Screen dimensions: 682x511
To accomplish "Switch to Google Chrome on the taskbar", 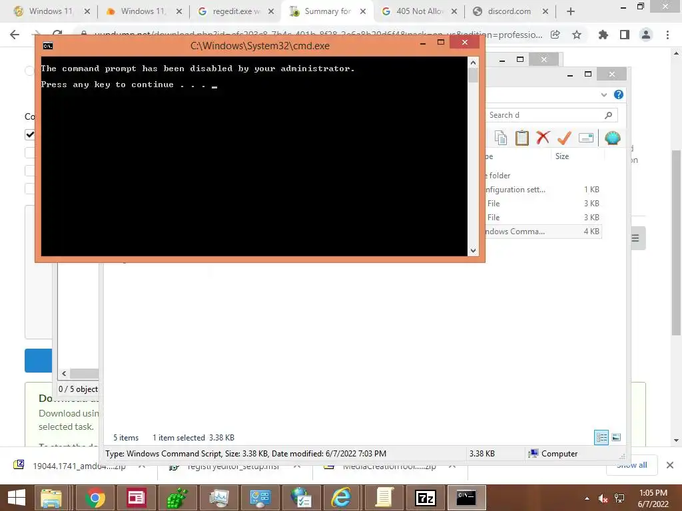I will pyautogui.click(x=95, y=498).
